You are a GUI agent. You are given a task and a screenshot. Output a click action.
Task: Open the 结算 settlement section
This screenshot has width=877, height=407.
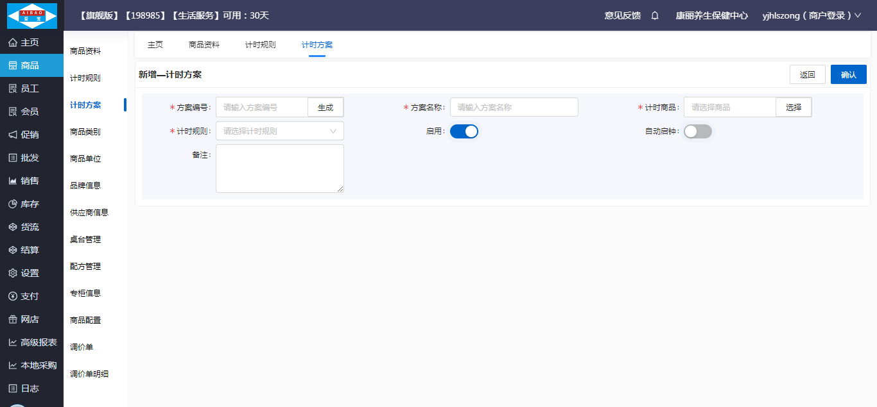(x=31, y=250)
